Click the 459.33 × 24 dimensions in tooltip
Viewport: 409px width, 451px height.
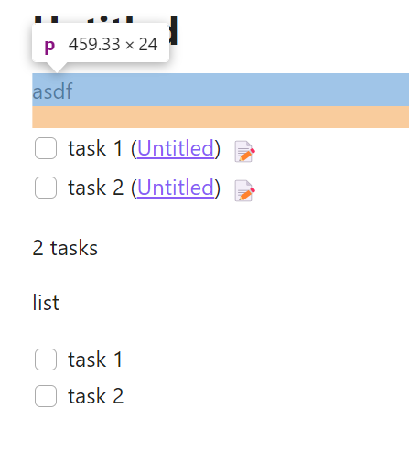(113, 44)
